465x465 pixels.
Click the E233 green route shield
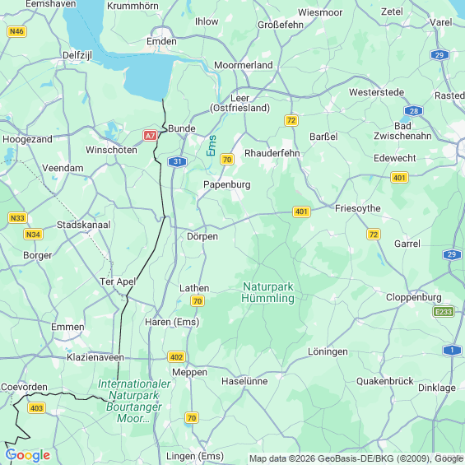pyautogui.click(x=444, y=312)
